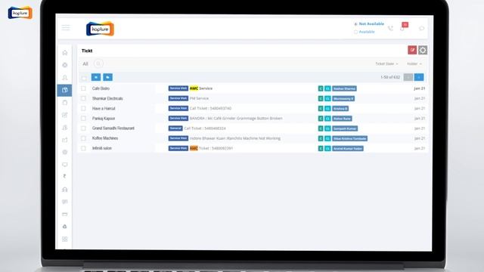The width and height of the screenshot is (484, 272).
Task: Open the Infiniti salon ticket
Action: (102, 148)
